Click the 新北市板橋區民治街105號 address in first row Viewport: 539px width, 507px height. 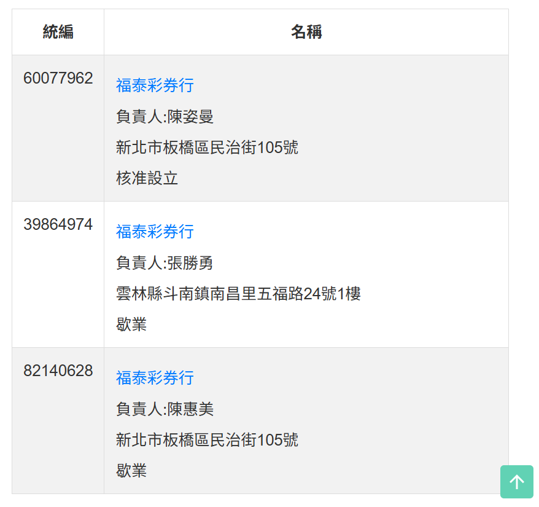[x=207, y=147]
